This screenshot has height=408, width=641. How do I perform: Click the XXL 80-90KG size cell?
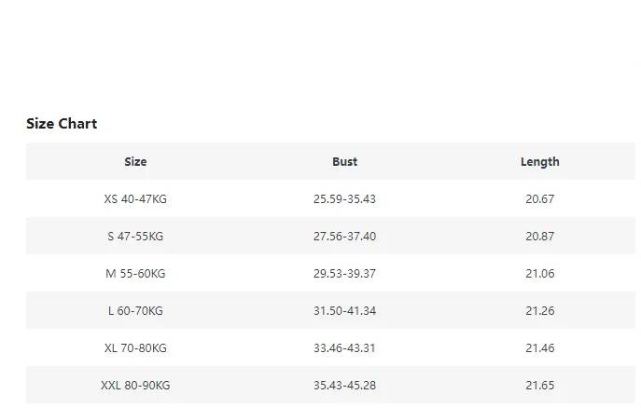point(135,385)
